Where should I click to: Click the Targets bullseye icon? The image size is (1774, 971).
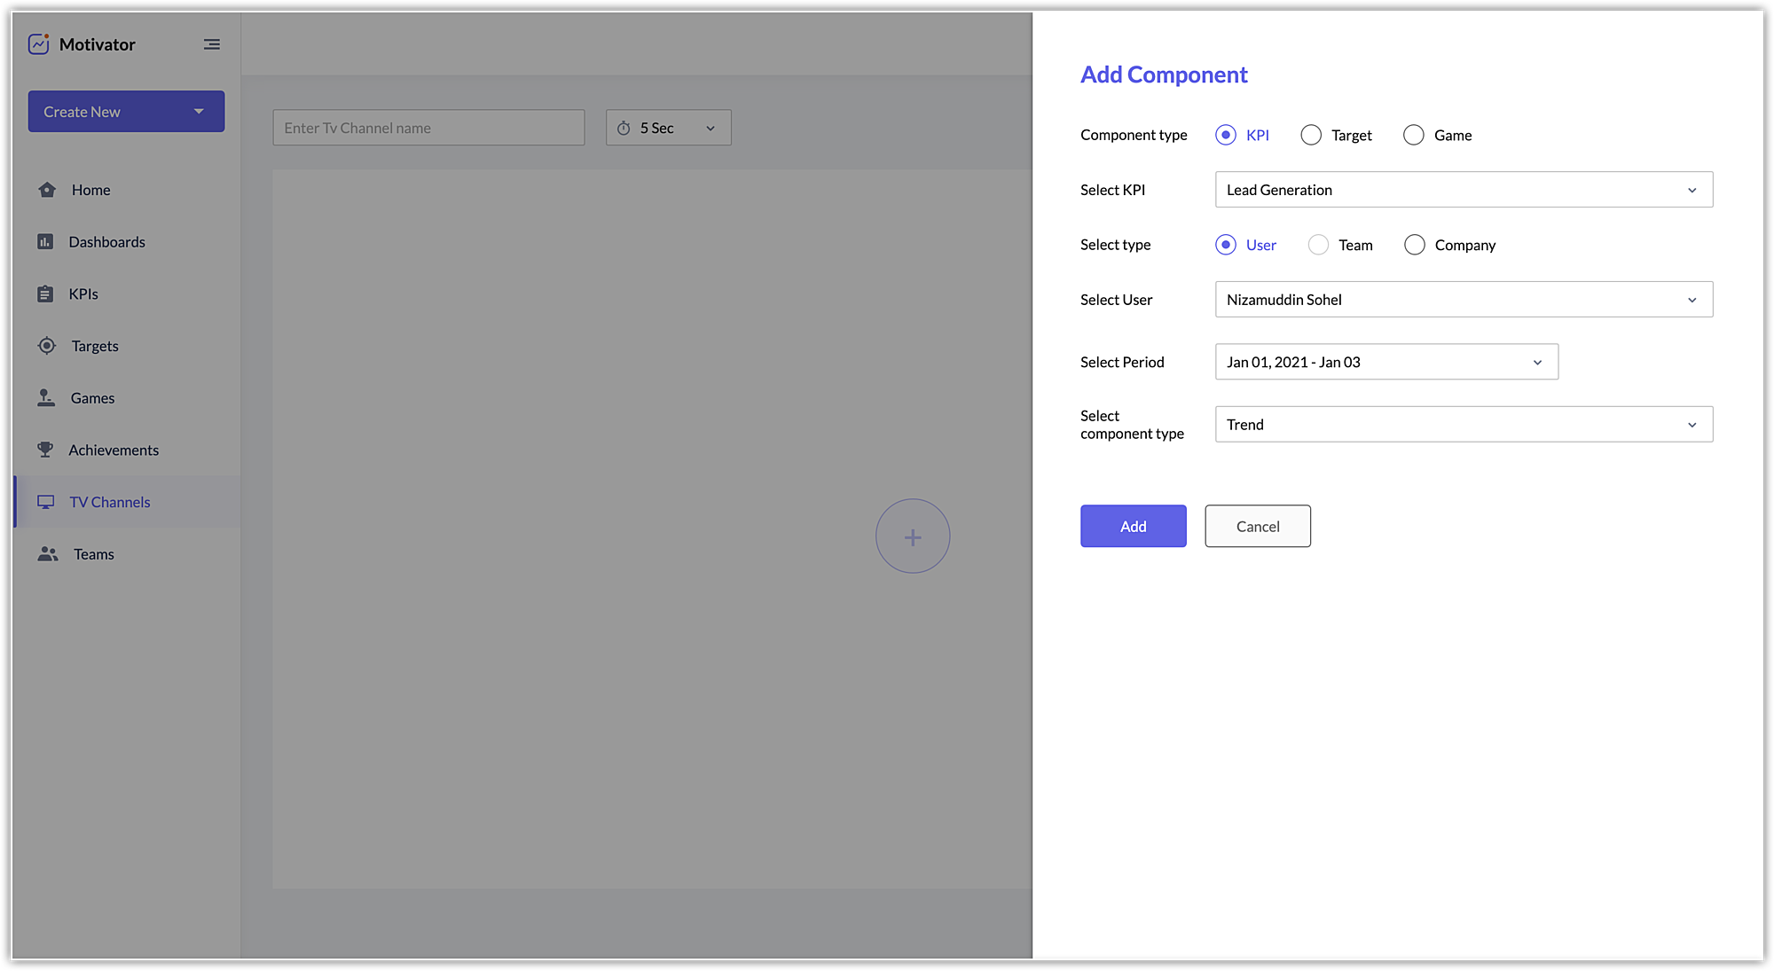[47, 346]
